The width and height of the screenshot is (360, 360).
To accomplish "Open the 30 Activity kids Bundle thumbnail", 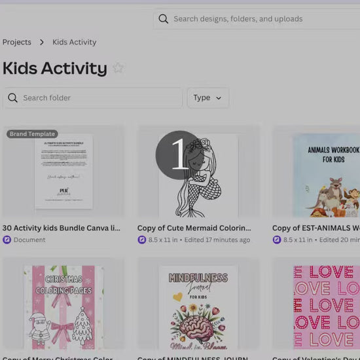I will [63, 171].
